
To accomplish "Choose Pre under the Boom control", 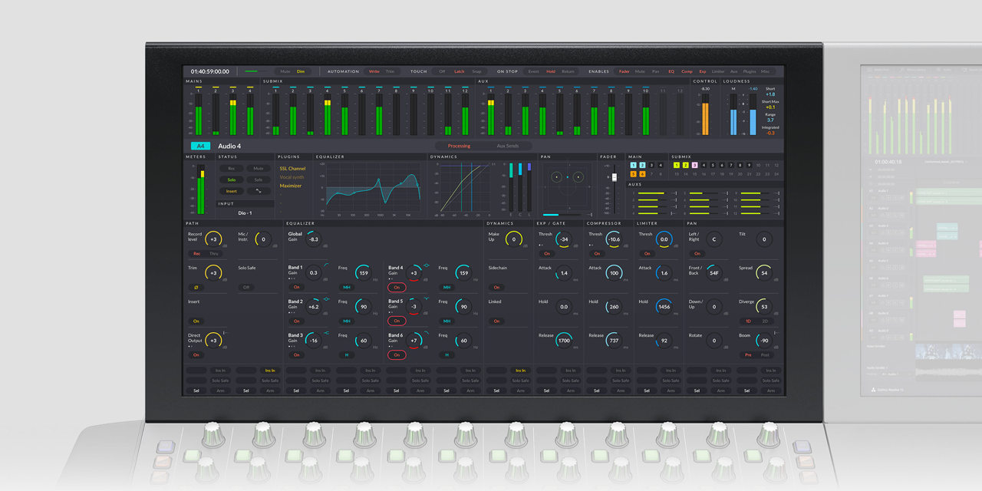I will coord(748,355).
